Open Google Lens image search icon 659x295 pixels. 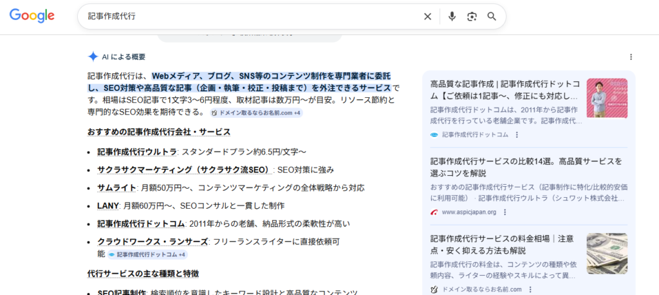click(472, 17)
